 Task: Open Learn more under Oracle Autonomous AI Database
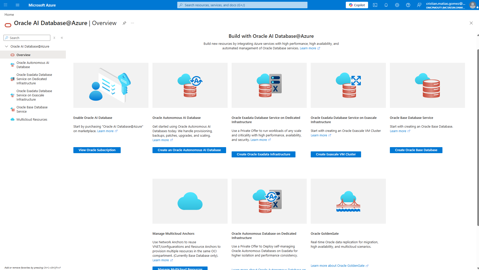163,140
